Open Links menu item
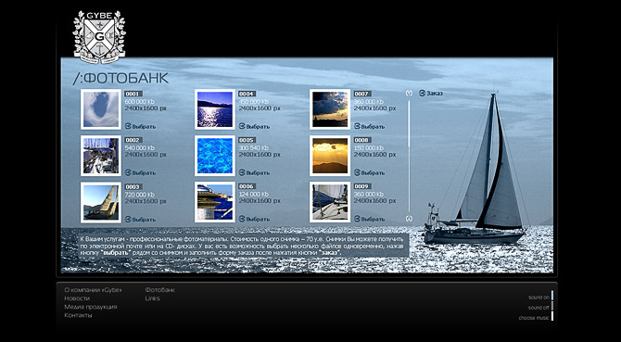 [x=153, y=298]
